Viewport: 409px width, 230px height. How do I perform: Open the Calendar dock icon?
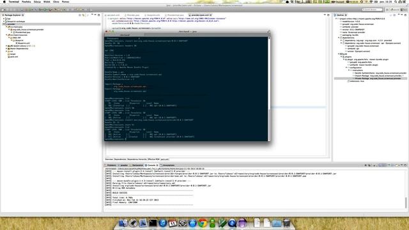click(173, 223)
